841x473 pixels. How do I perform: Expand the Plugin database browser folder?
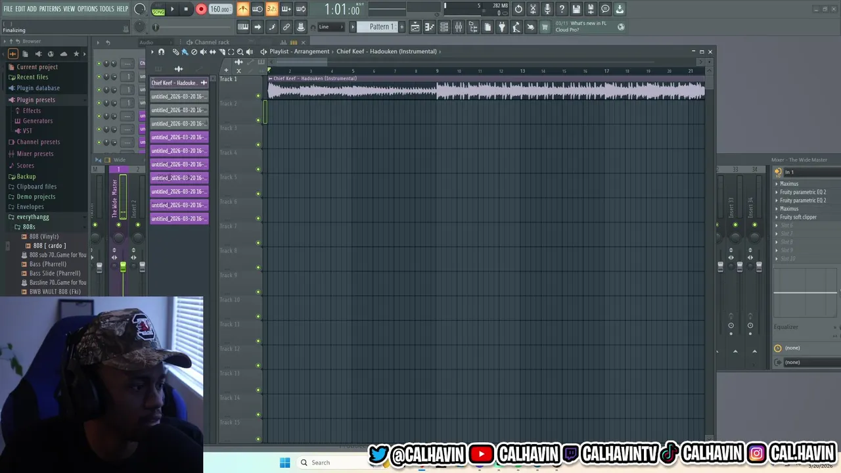tap(38, 88)
